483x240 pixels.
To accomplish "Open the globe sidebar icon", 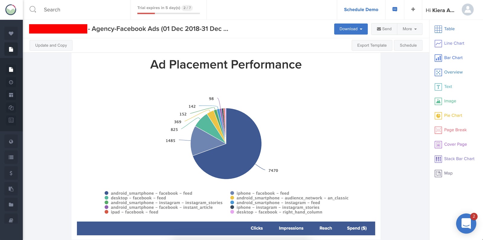I will [x=11, y=142].
